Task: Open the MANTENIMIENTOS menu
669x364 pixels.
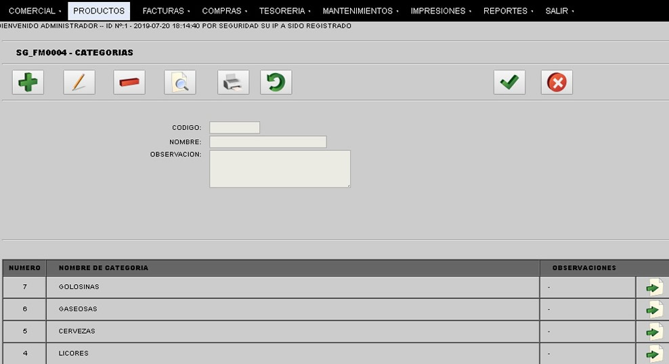Action: [360, 11]
